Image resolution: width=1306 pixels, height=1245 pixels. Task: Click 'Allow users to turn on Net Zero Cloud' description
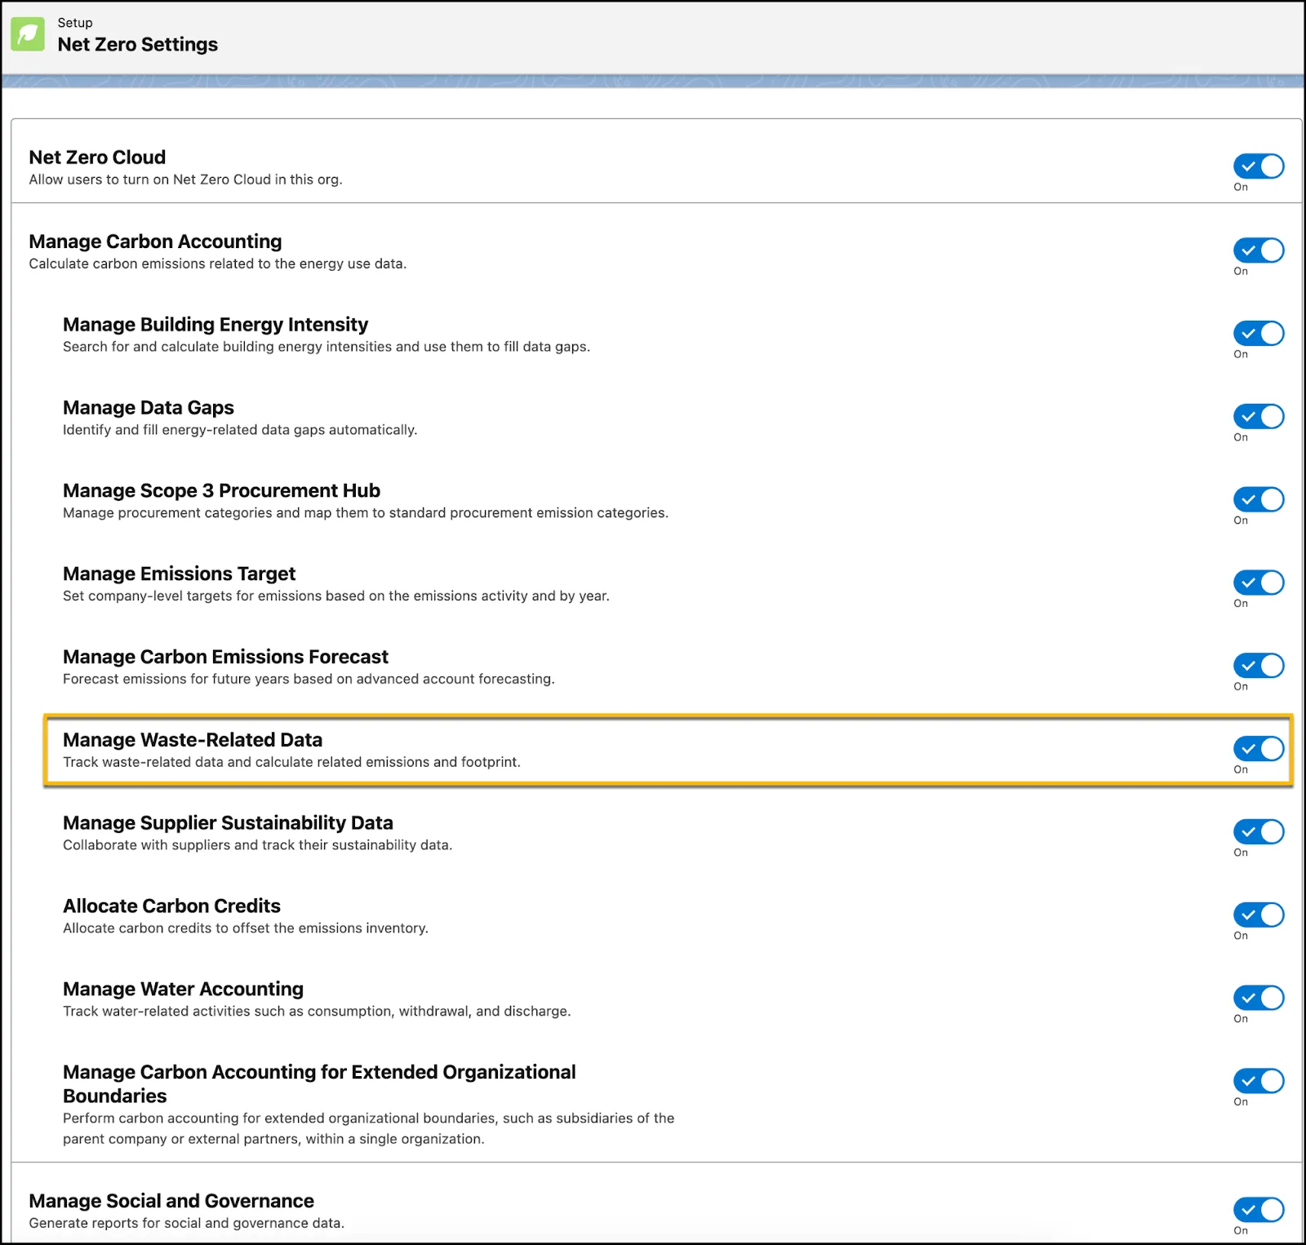tap(185, 179)
